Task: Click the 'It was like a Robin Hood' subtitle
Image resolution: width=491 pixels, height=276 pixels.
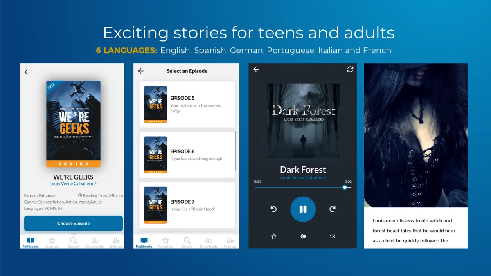Action: [193, 209]
